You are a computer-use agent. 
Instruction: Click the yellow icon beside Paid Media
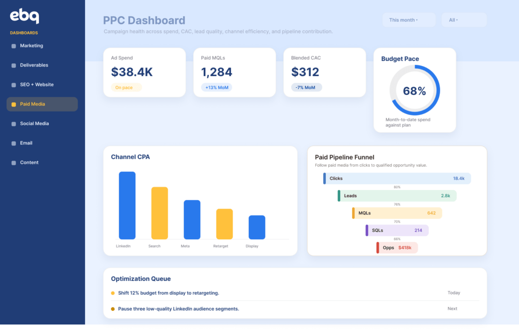pos(14,104)
